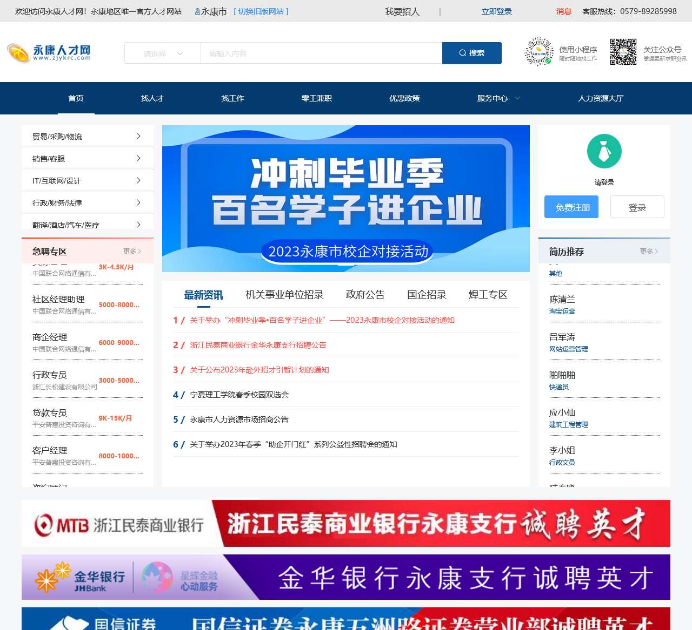The height and width of the screenshot is (630, 692).
Task: Open the mini-program QR code icon
Action: pos(539,52)
